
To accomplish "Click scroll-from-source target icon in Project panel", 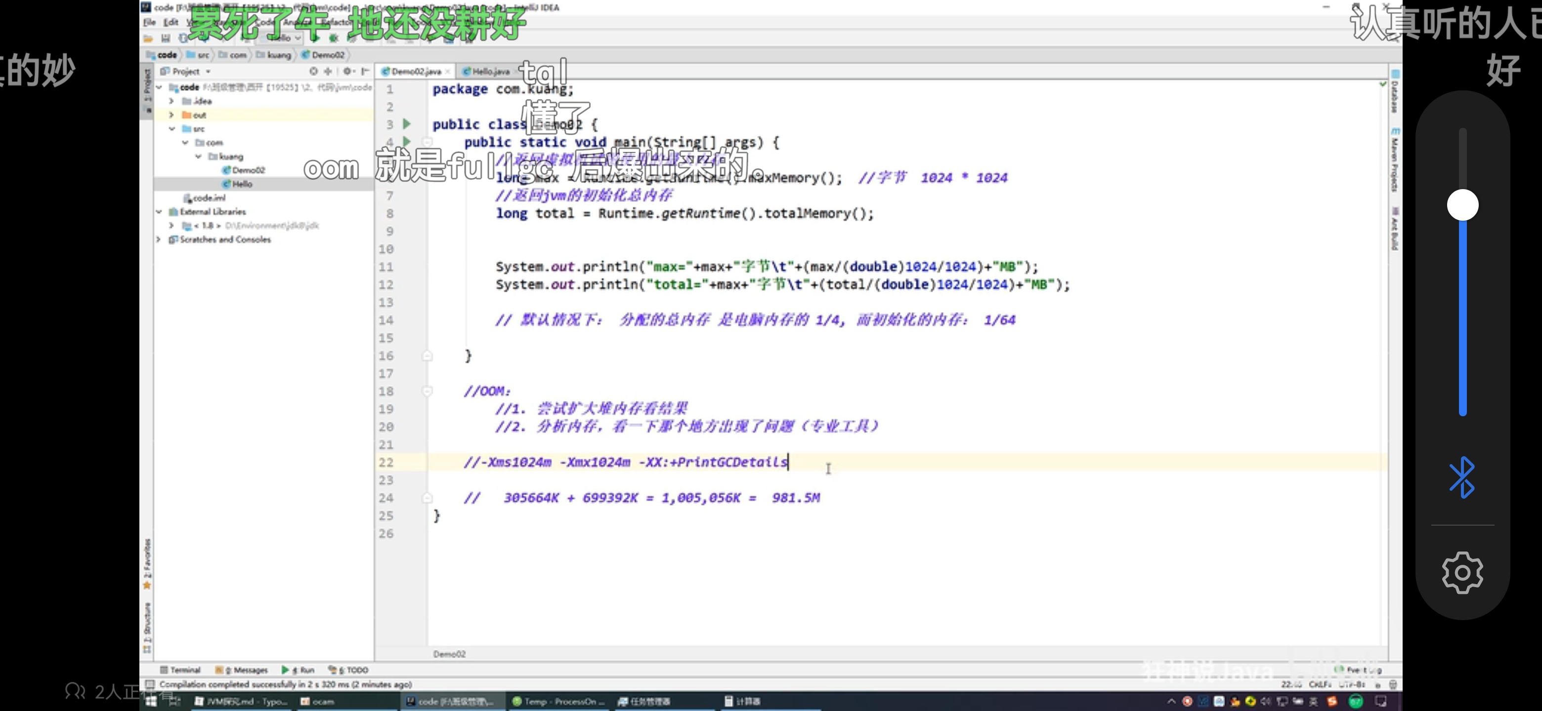I will click(x=313, y=71).
